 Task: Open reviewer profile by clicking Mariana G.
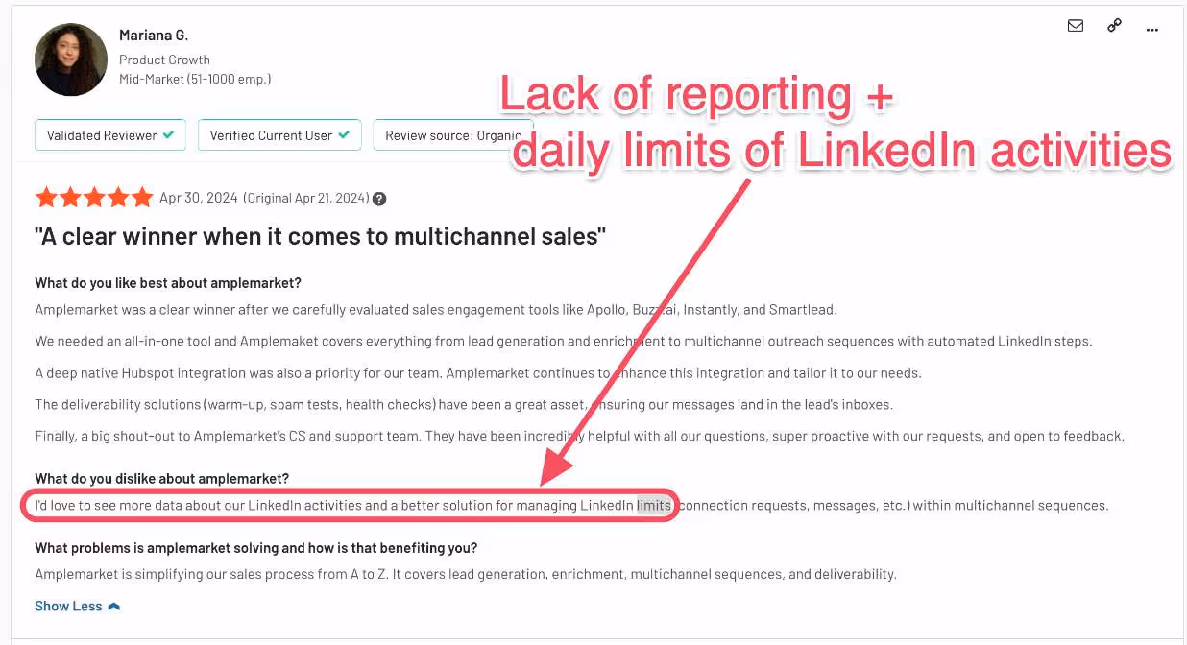(154, 35)
